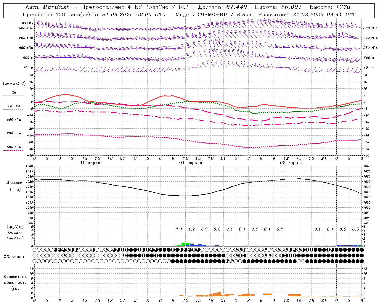Click the Тем-ра(°C) temperature panel label

coord(14,84)
